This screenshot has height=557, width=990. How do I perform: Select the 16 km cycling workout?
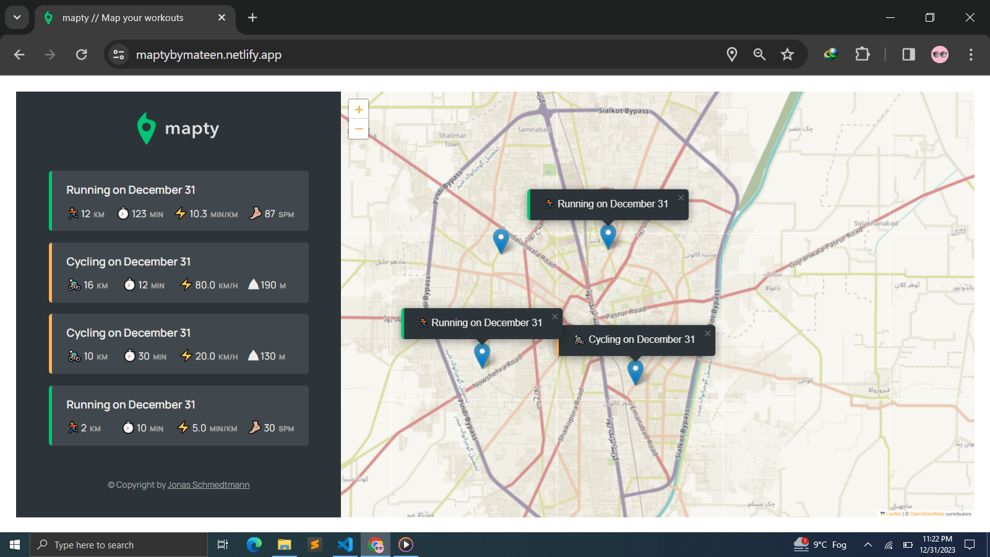179,272
